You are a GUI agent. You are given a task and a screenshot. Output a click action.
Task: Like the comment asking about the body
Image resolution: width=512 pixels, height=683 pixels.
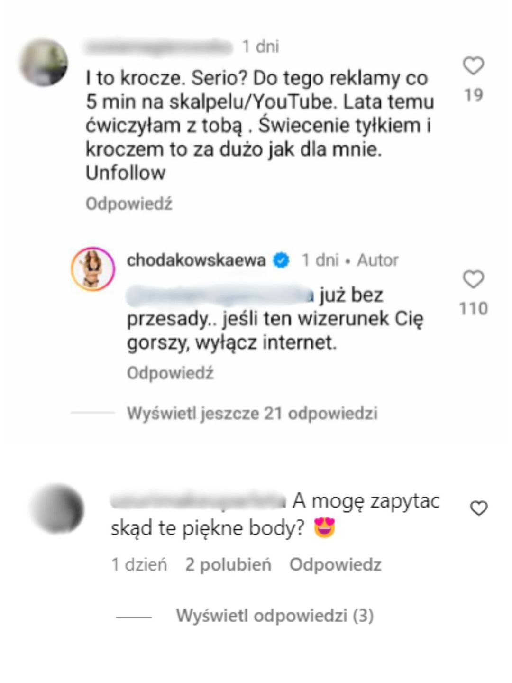click(479, 508)
